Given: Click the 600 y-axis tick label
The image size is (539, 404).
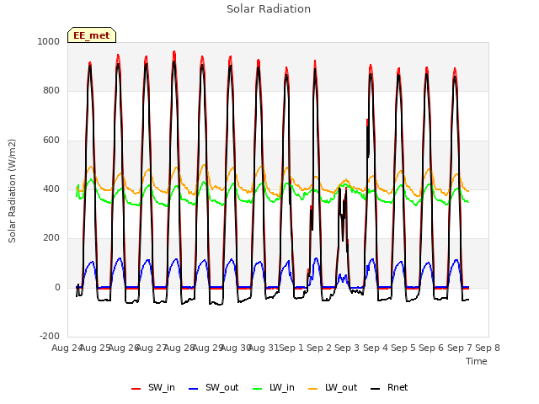Looking at the screenshot, I should (51, 141).
